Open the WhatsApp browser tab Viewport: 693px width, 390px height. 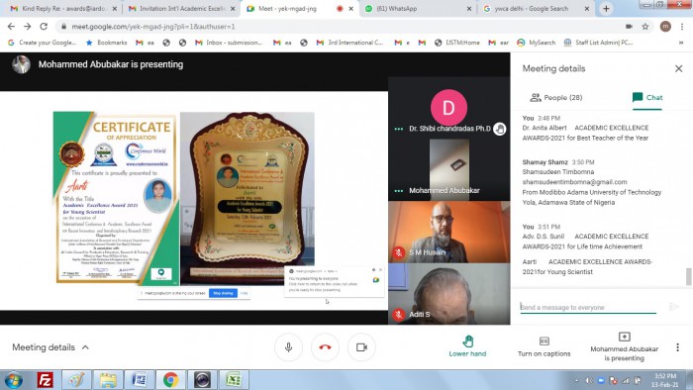point(418,8)
